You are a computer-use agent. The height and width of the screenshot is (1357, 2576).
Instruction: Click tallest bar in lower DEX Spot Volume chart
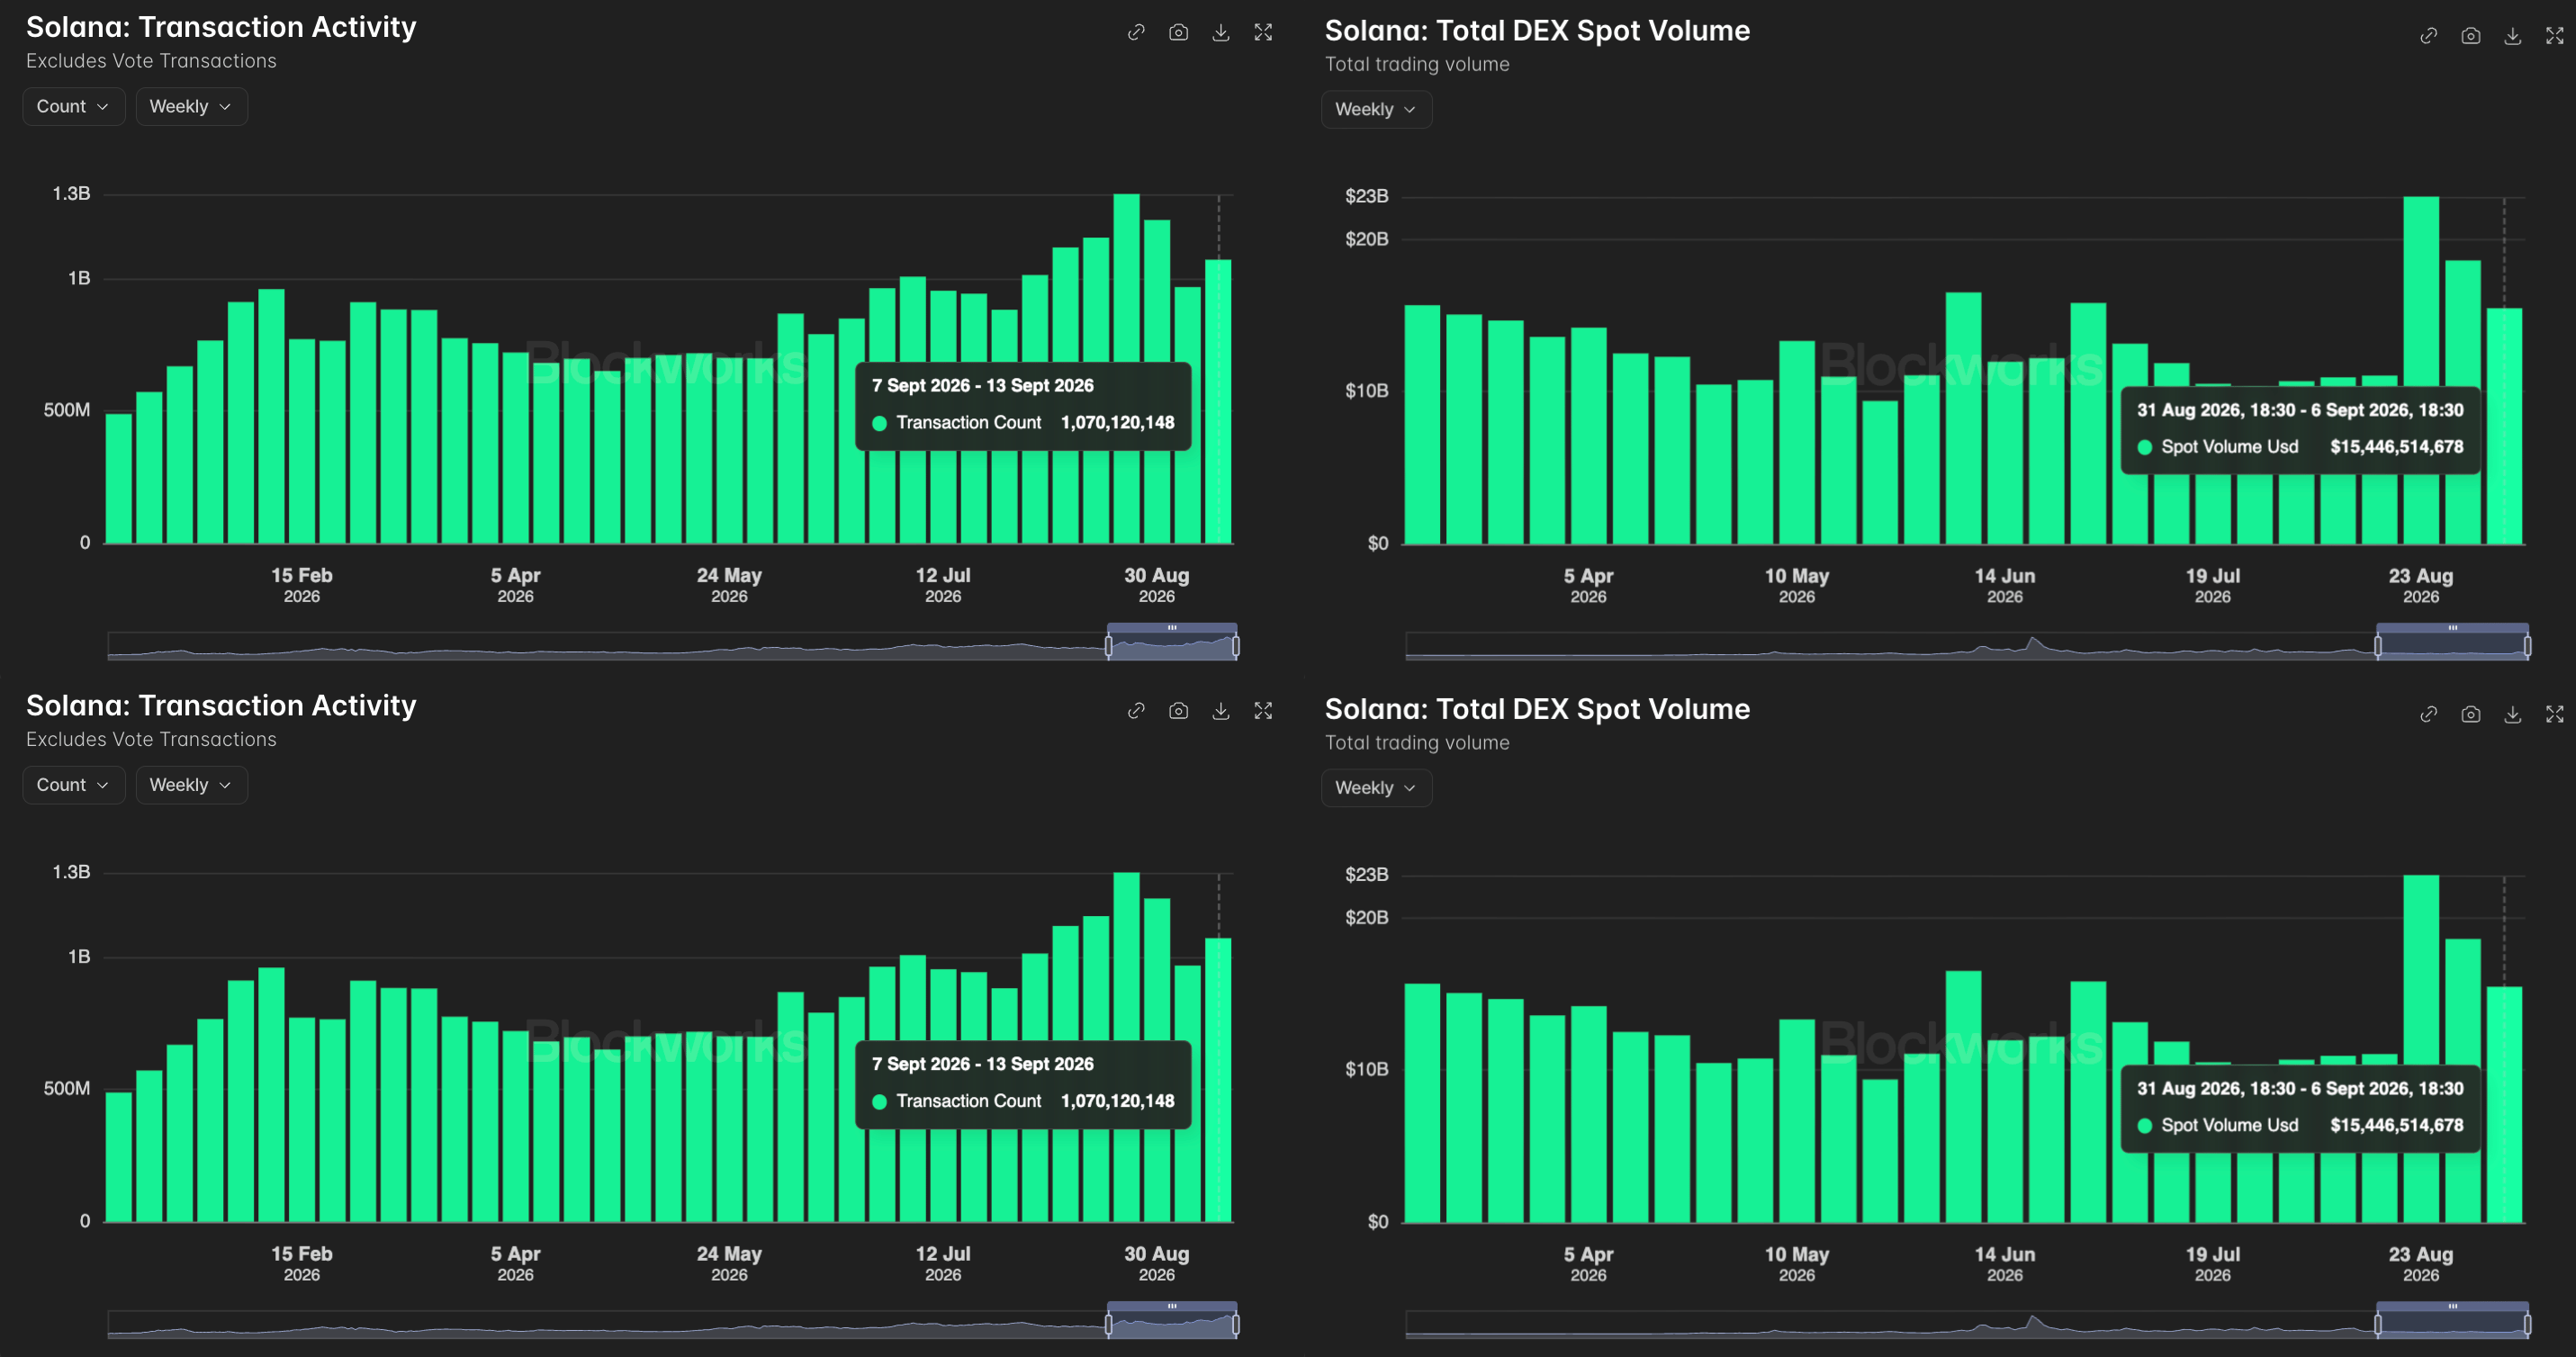coord(2421,1049)
